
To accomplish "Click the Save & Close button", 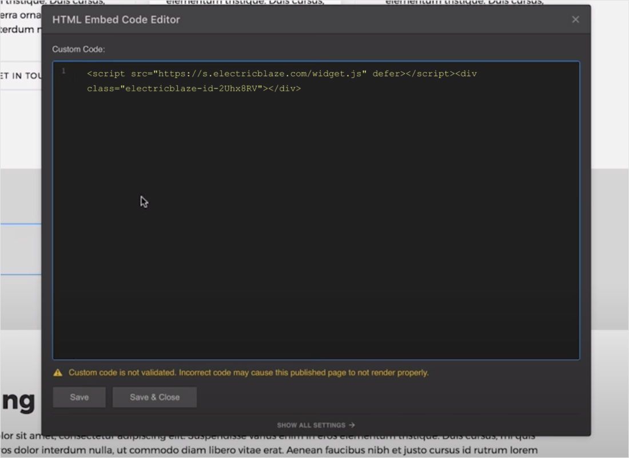I will (x=154, y=397).
